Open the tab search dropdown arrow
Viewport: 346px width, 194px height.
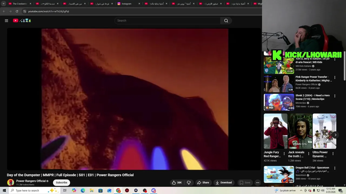click(x=4, y=4)
